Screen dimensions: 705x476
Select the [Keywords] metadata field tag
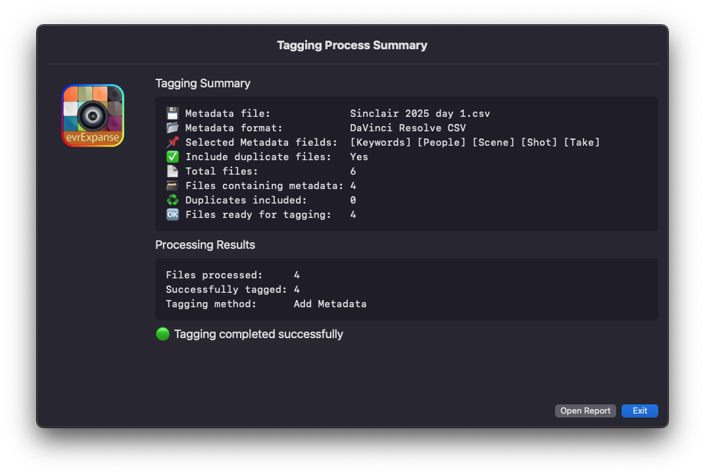[x=381, y=142]
